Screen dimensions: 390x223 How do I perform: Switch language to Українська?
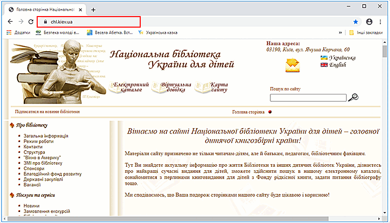pyautogui.click(x=342, y=58)
